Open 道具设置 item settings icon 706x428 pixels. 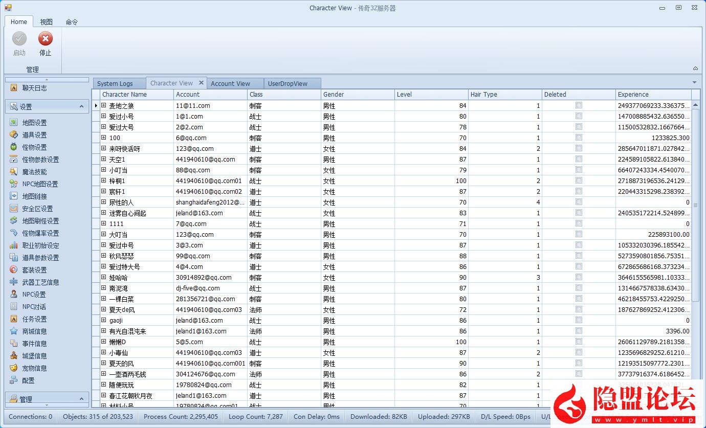pos(14,135)
